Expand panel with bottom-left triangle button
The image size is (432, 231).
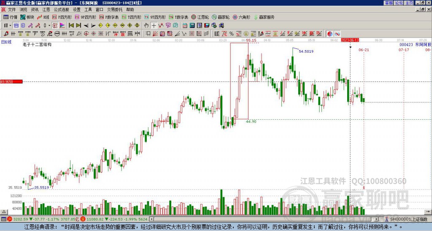(x=3, y=212)
